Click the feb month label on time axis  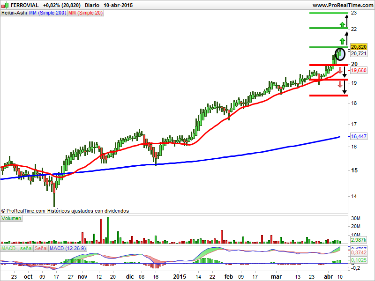click(229, 277)
